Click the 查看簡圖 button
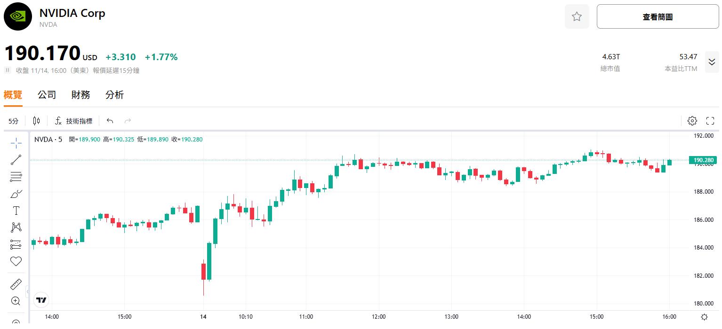 658,17
